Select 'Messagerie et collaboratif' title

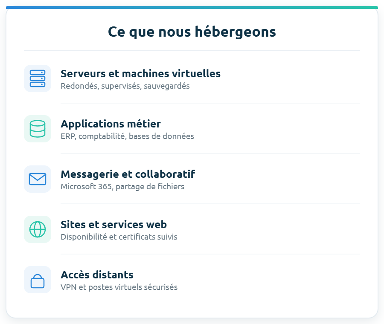click(x=128, y=174)
